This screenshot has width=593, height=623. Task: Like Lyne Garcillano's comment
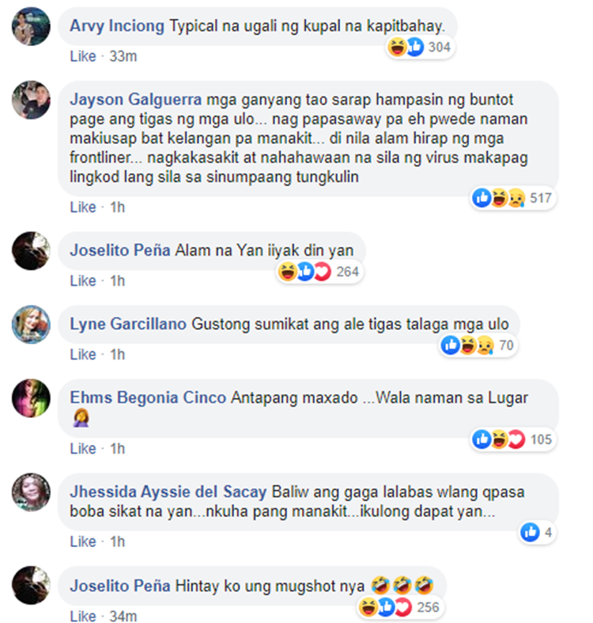coord(83,355)
